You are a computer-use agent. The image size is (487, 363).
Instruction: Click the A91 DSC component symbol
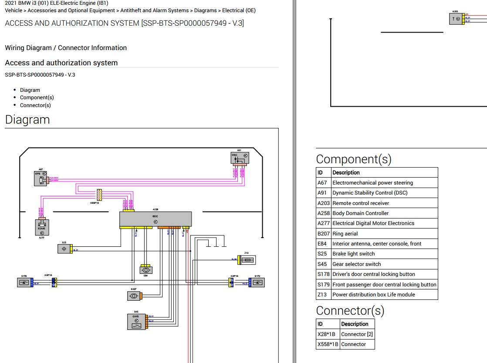240,158
